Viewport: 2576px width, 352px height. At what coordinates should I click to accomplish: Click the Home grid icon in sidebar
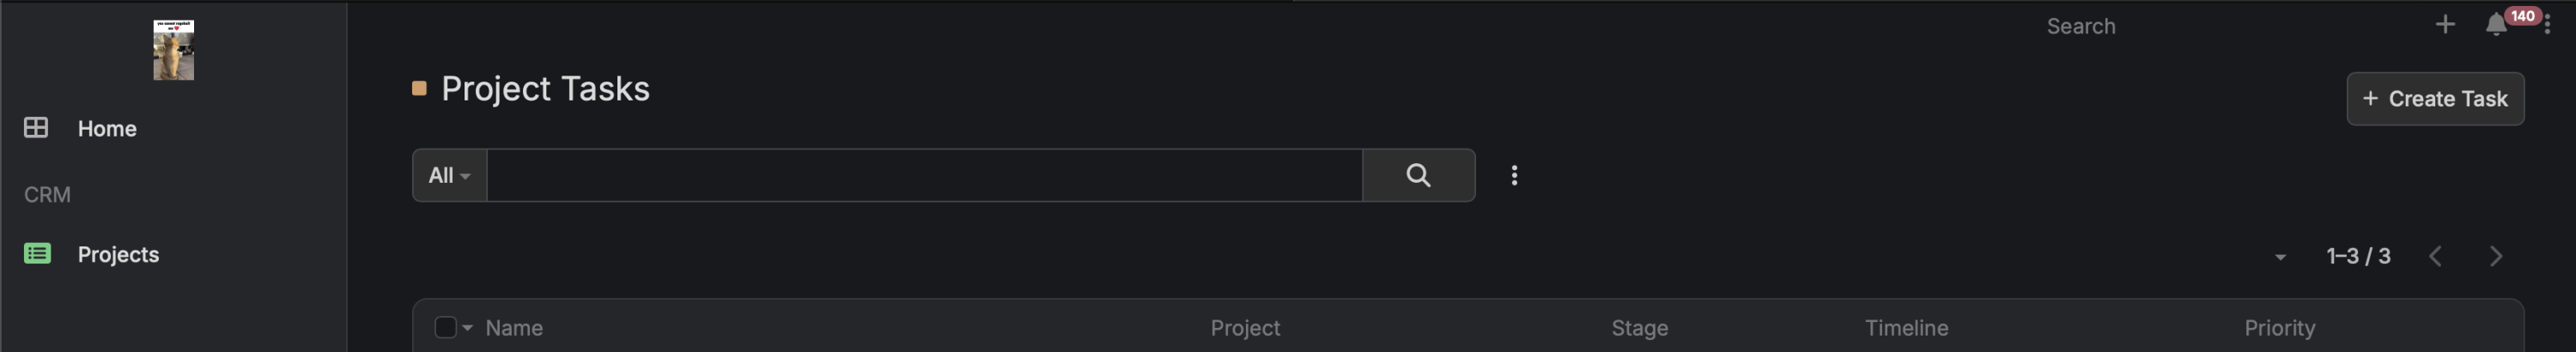pyautogui.click(x=36, y=128)
